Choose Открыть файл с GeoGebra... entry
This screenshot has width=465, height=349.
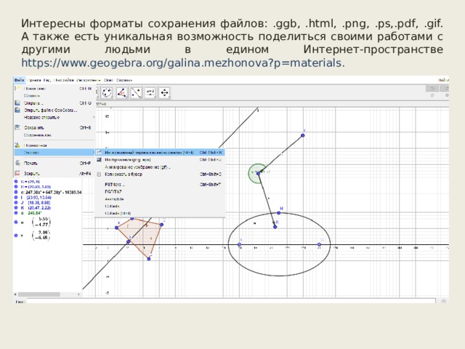(x=54, y=110)
